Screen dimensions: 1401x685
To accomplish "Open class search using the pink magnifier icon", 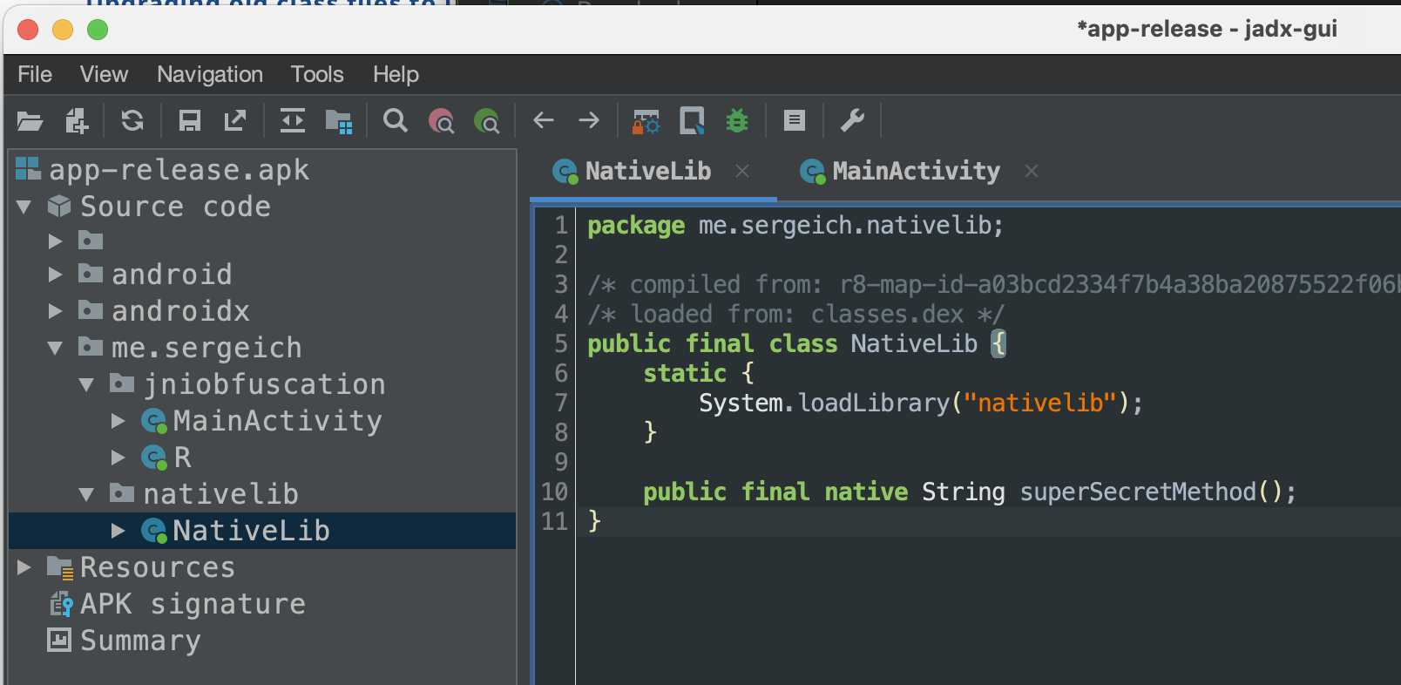I will (442, 121).
